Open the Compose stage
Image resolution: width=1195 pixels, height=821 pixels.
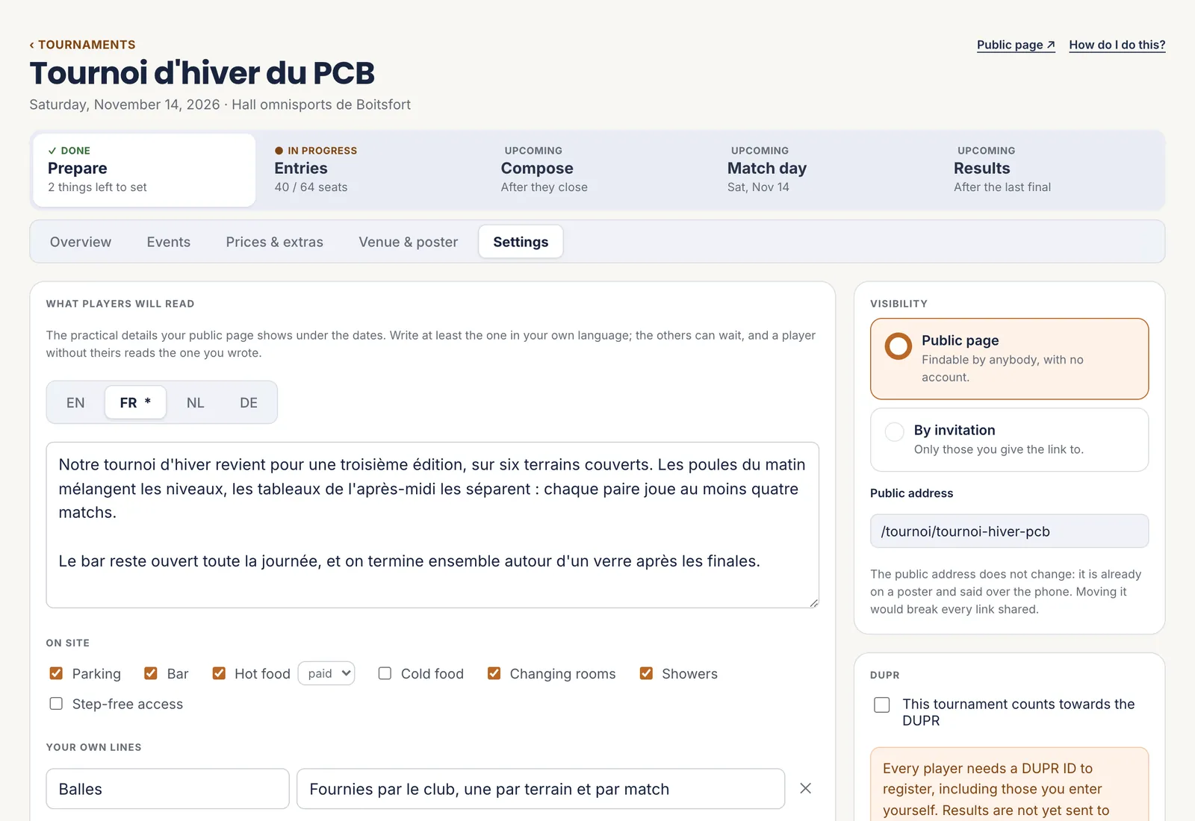point(597,170)
